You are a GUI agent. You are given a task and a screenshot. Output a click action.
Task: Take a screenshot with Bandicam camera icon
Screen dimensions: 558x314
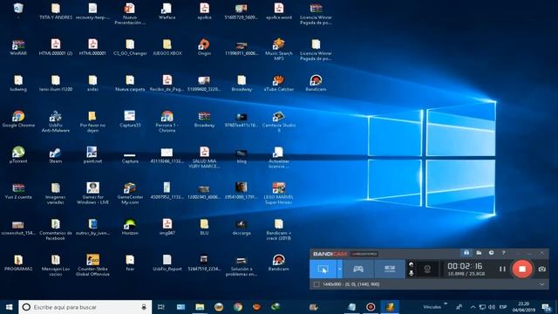coord(541,270)
